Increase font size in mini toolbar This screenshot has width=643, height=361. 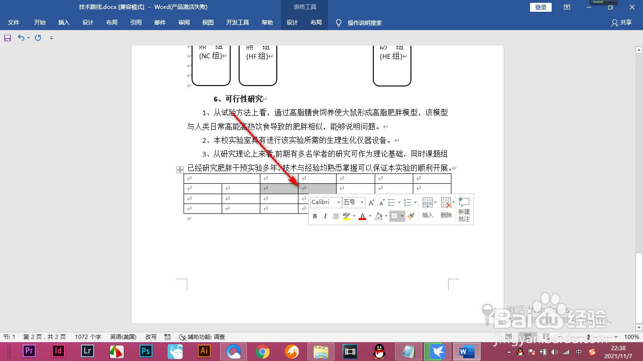371,203
